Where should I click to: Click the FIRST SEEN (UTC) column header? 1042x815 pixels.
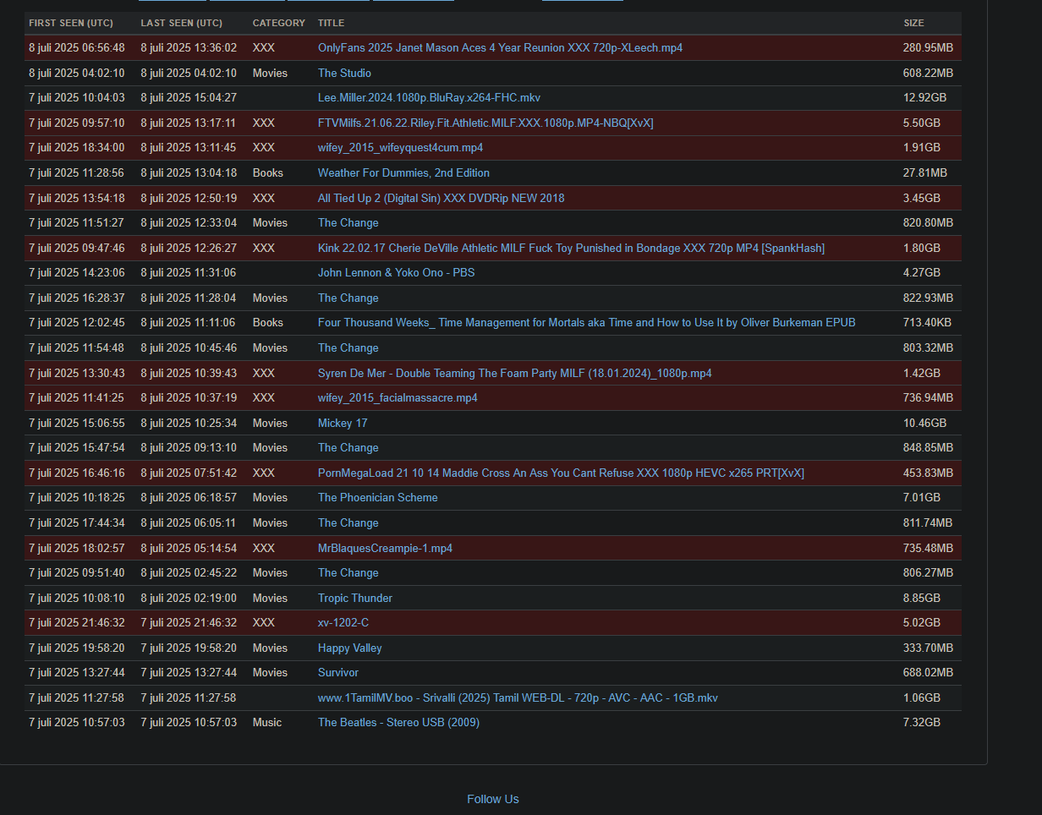click(x=71, y=23)
